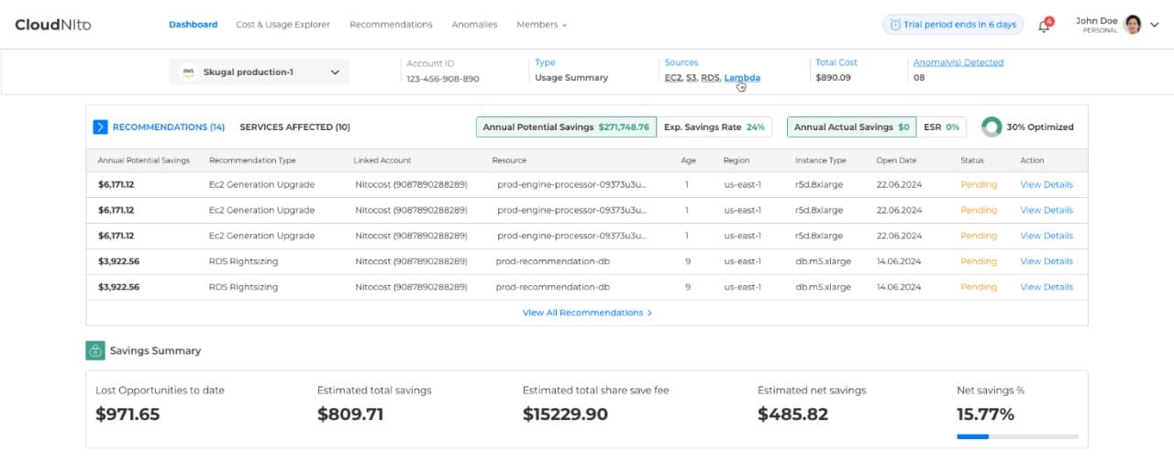
Task: Click John Doe's profile avatar
Action: [1133, 25]
